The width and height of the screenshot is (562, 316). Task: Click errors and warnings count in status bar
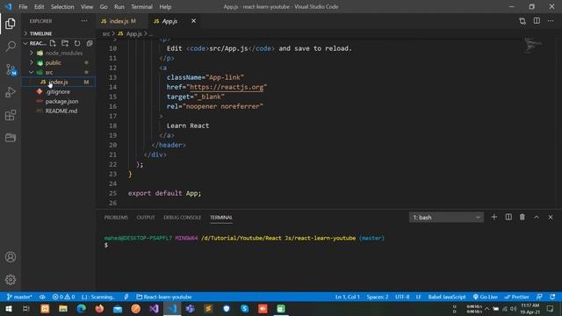[x=63, y=297]
